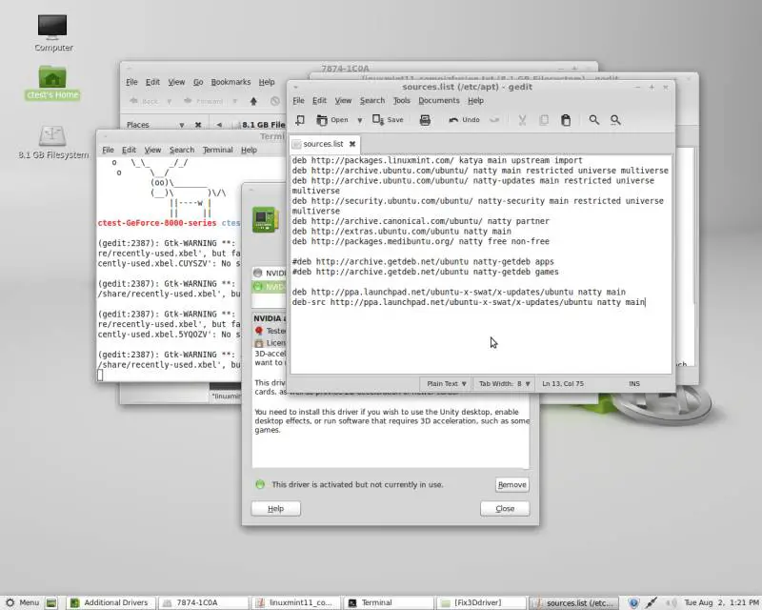This screenshot has width=762, height=610.
Task: Open the clock showing Tue Aug 2, 1:21 PM
Action: point(722,602)
